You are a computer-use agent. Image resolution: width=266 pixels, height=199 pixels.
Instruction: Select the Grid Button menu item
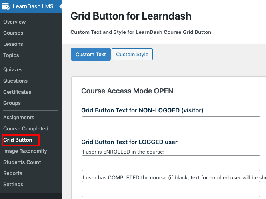coord(18,140)
